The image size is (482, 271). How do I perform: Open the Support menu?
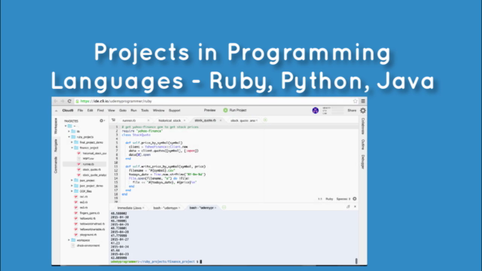coord(175,111)
